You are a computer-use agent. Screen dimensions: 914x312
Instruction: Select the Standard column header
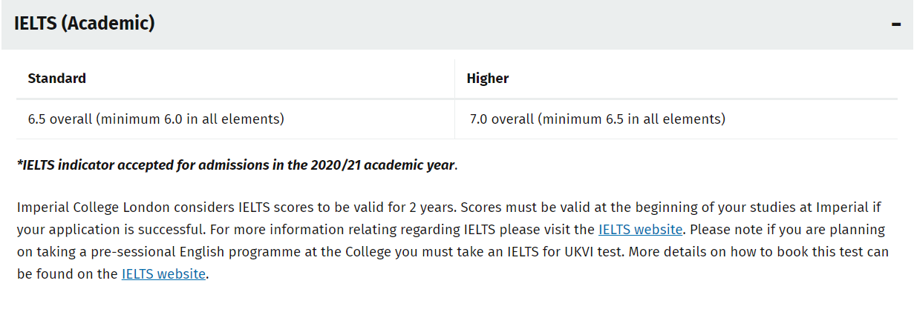click(57, 78)
